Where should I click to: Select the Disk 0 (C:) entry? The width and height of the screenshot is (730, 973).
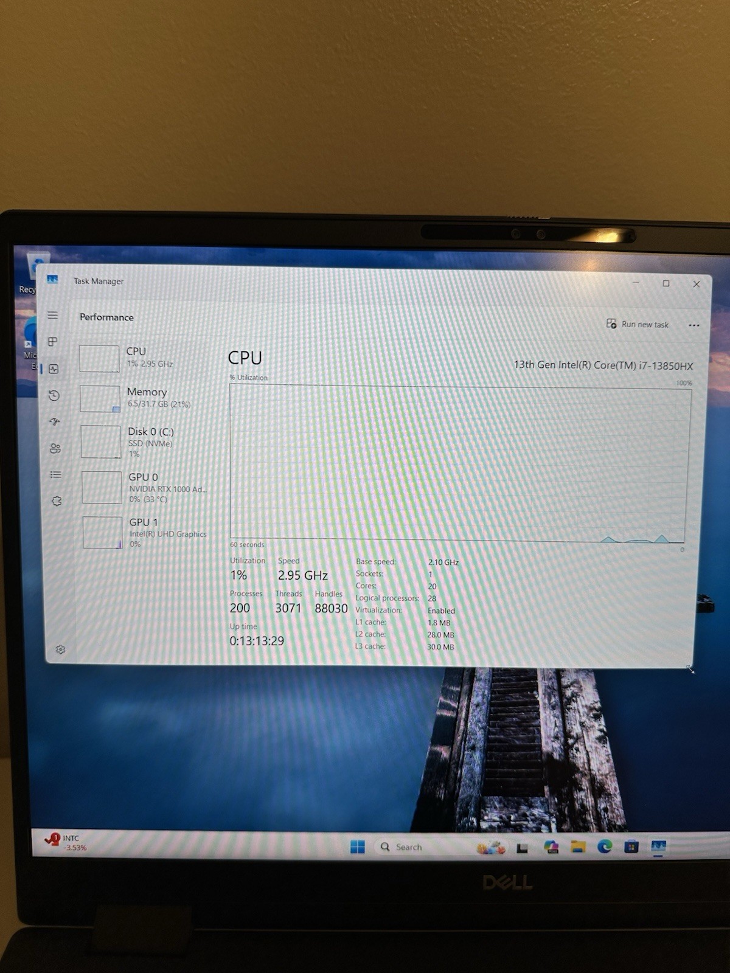[x=147, y=441]
